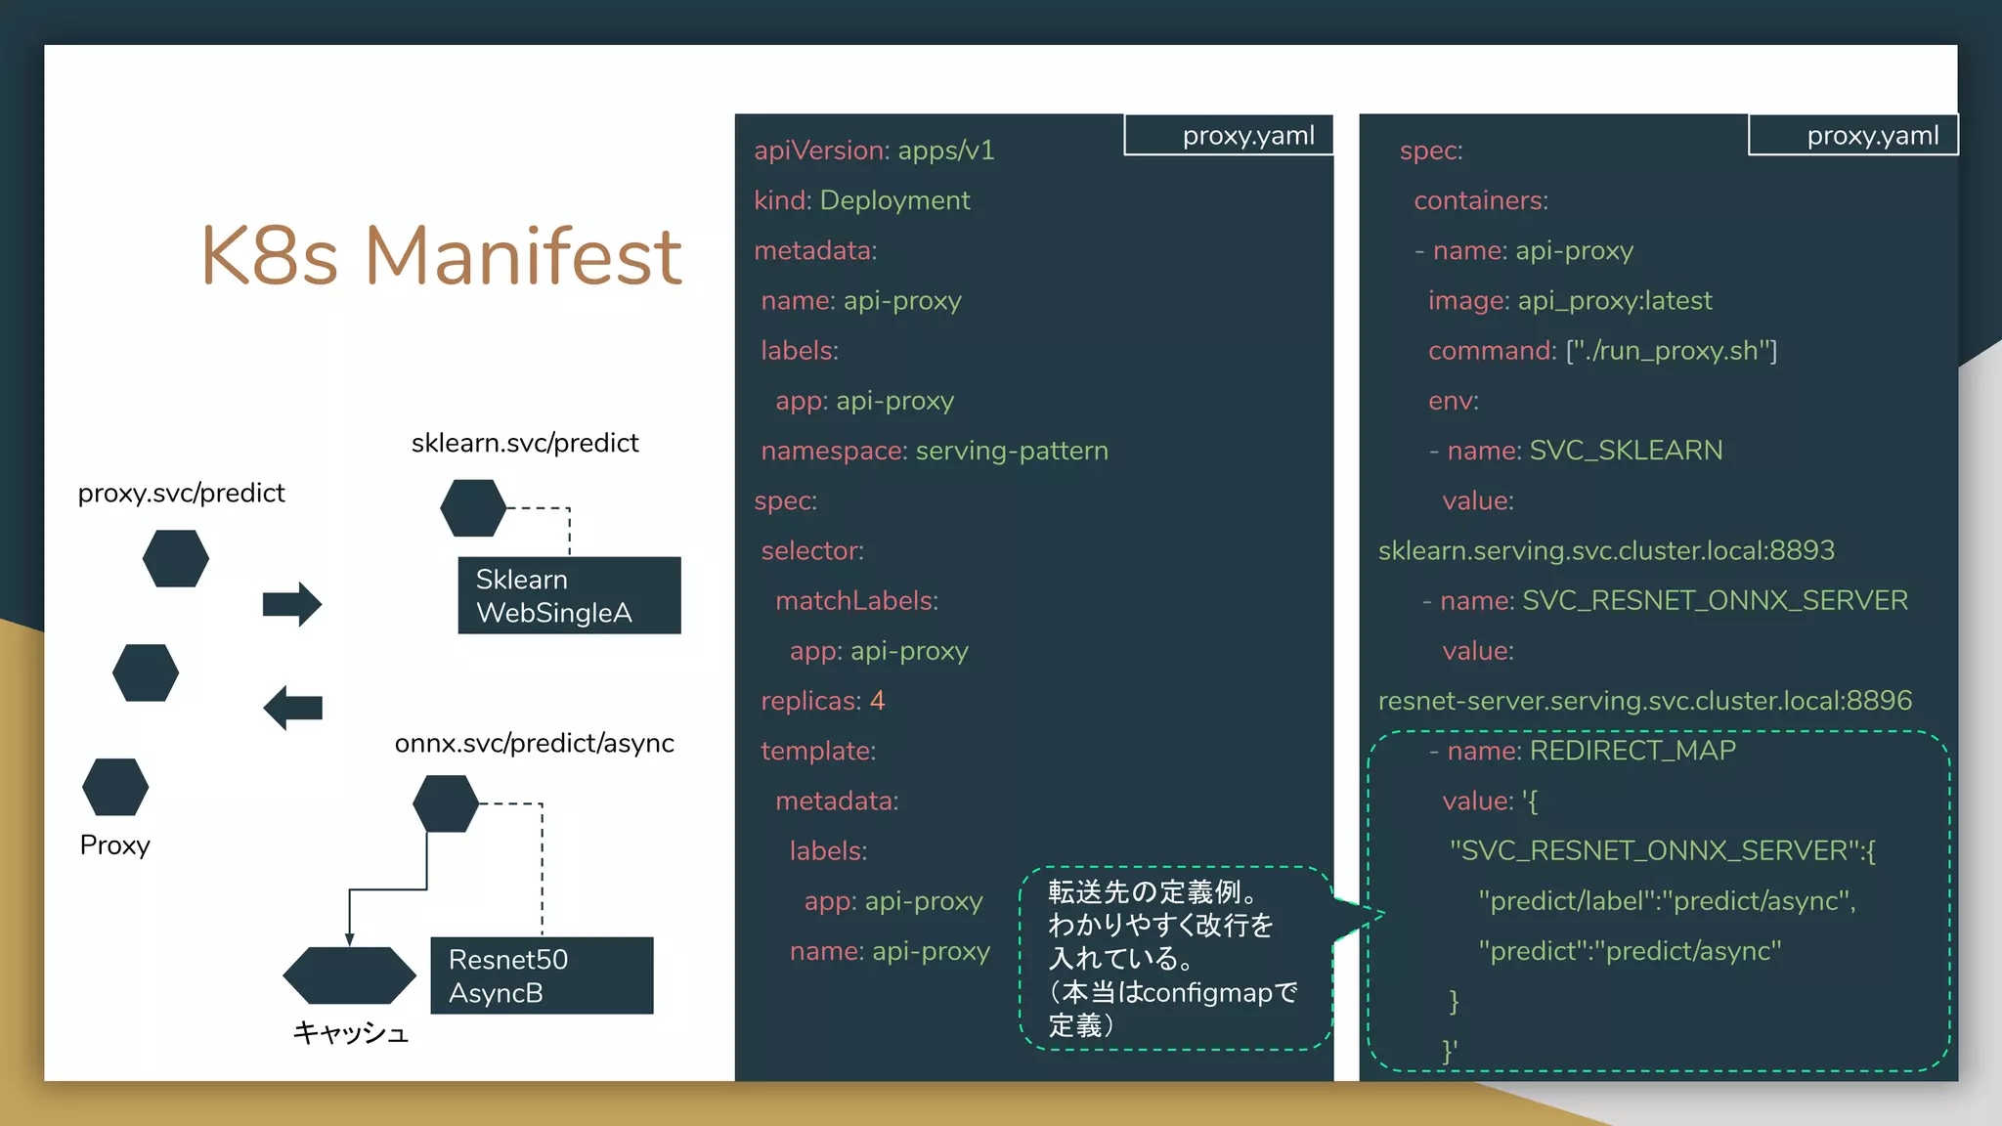Image resolution: width=2002 pixels, height=1126 pixels.
Task: Click the cache hexagon above キャッシュ
Action: pyautogui.click(x=350, y=974)
